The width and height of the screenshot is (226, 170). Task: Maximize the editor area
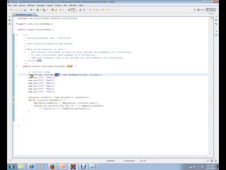(212, 14)
